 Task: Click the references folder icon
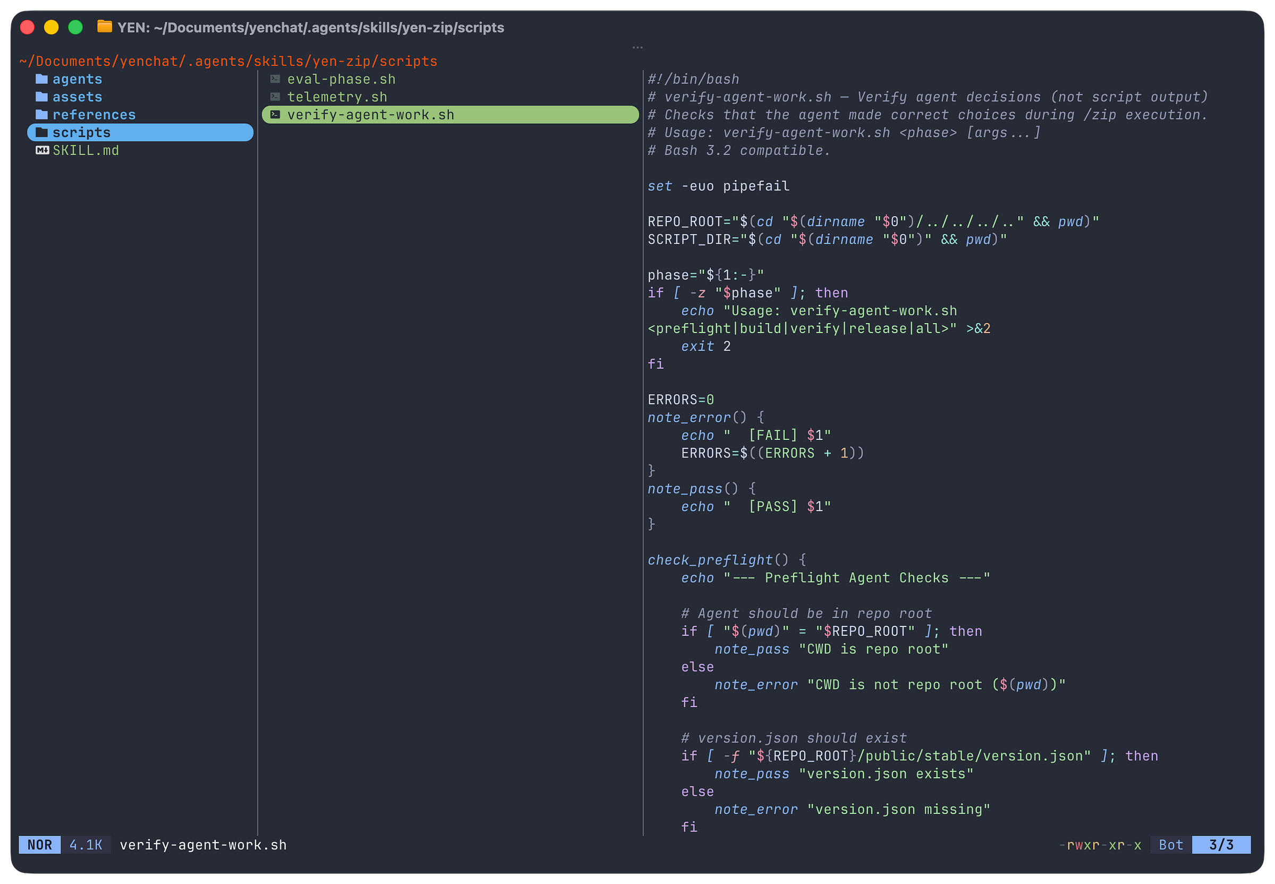(41, 115)
